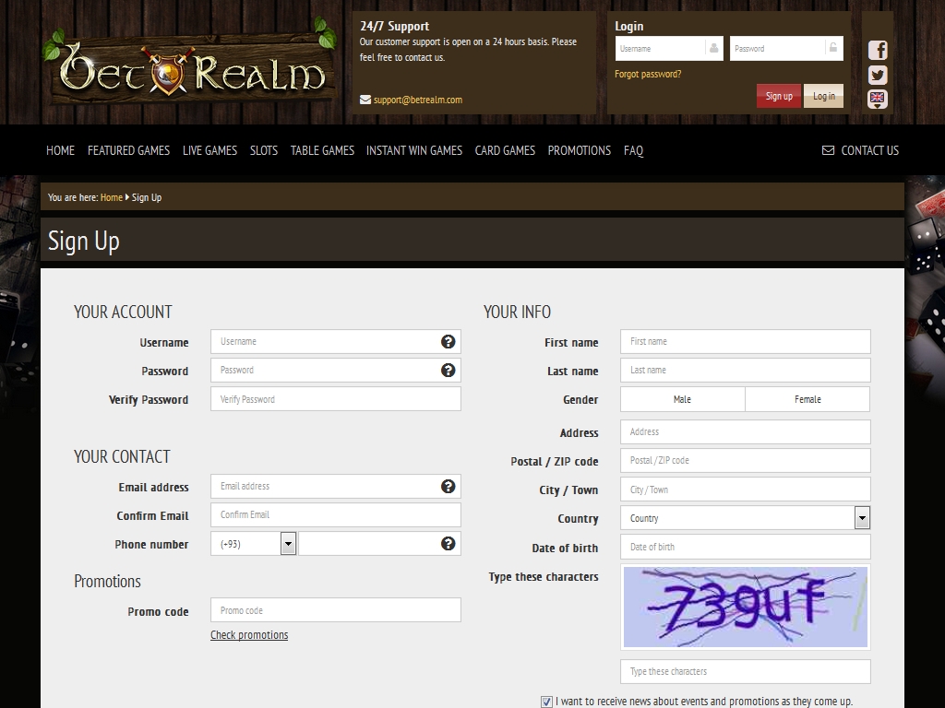Show help for Email address field
The height and width of the screenshot is (708, 945).
click(x=448, y=487)
